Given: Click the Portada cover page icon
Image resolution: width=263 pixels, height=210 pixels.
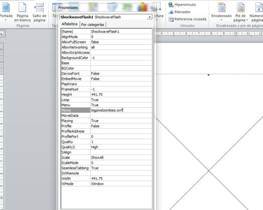Looking at the screenshot, I should tap(6, 7).
